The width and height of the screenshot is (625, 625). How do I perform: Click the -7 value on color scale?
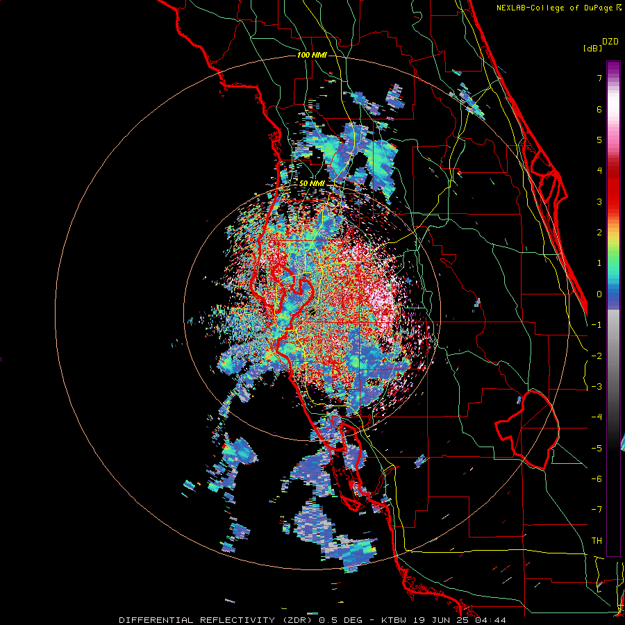597,510
